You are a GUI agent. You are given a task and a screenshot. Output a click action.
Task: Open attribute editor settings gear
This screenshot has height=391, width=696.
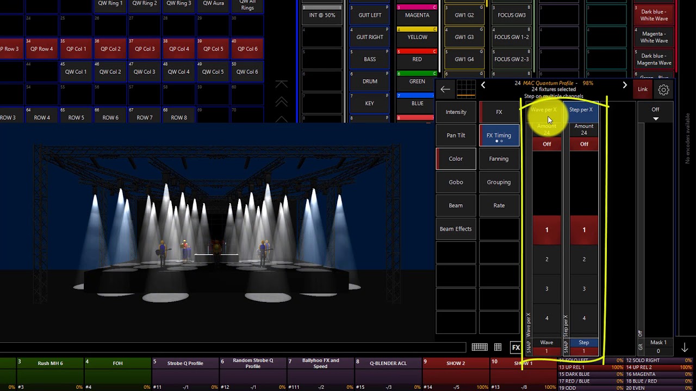[x=663, y=90]
